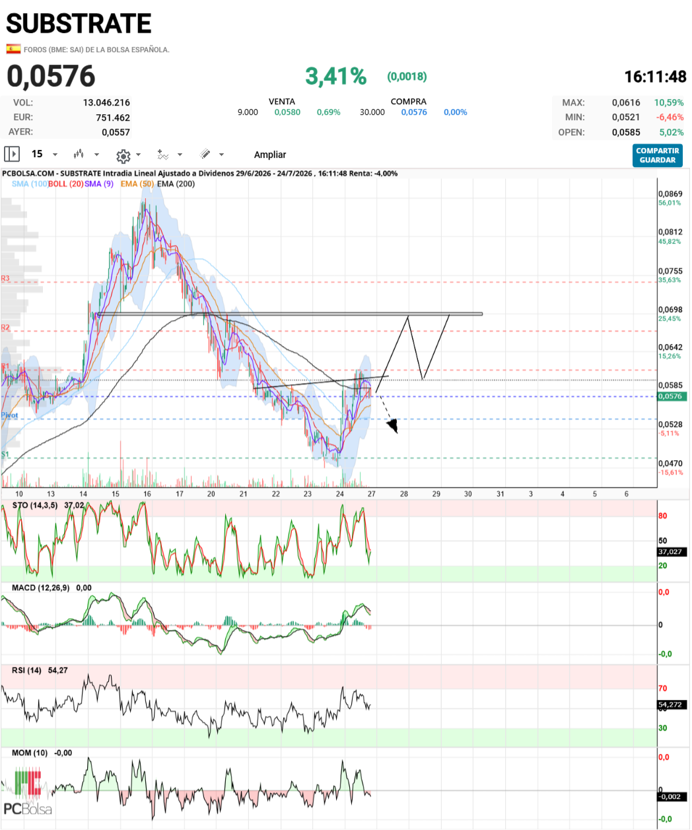
Task: Open the candlestick chart type icon
Action: 79,155
